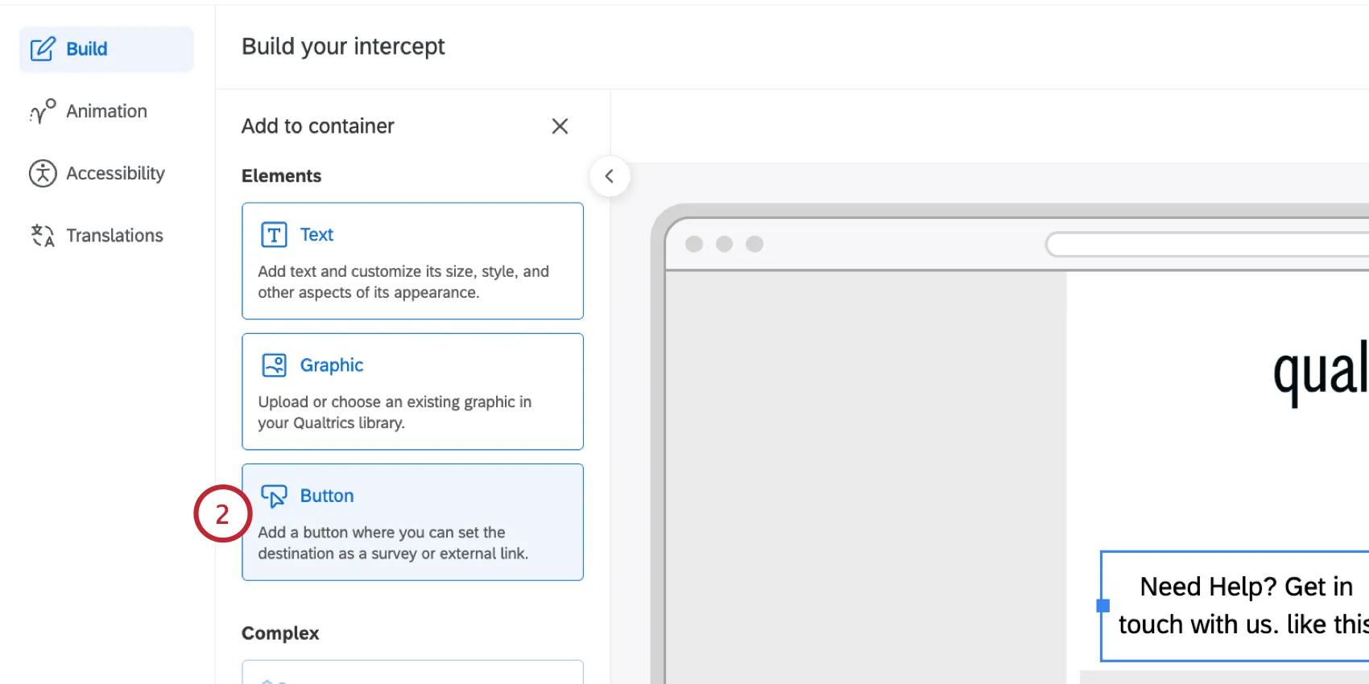Click the Animation curve icon
Viewport: 1369px width, 684px height.
[x=43, y=111]
